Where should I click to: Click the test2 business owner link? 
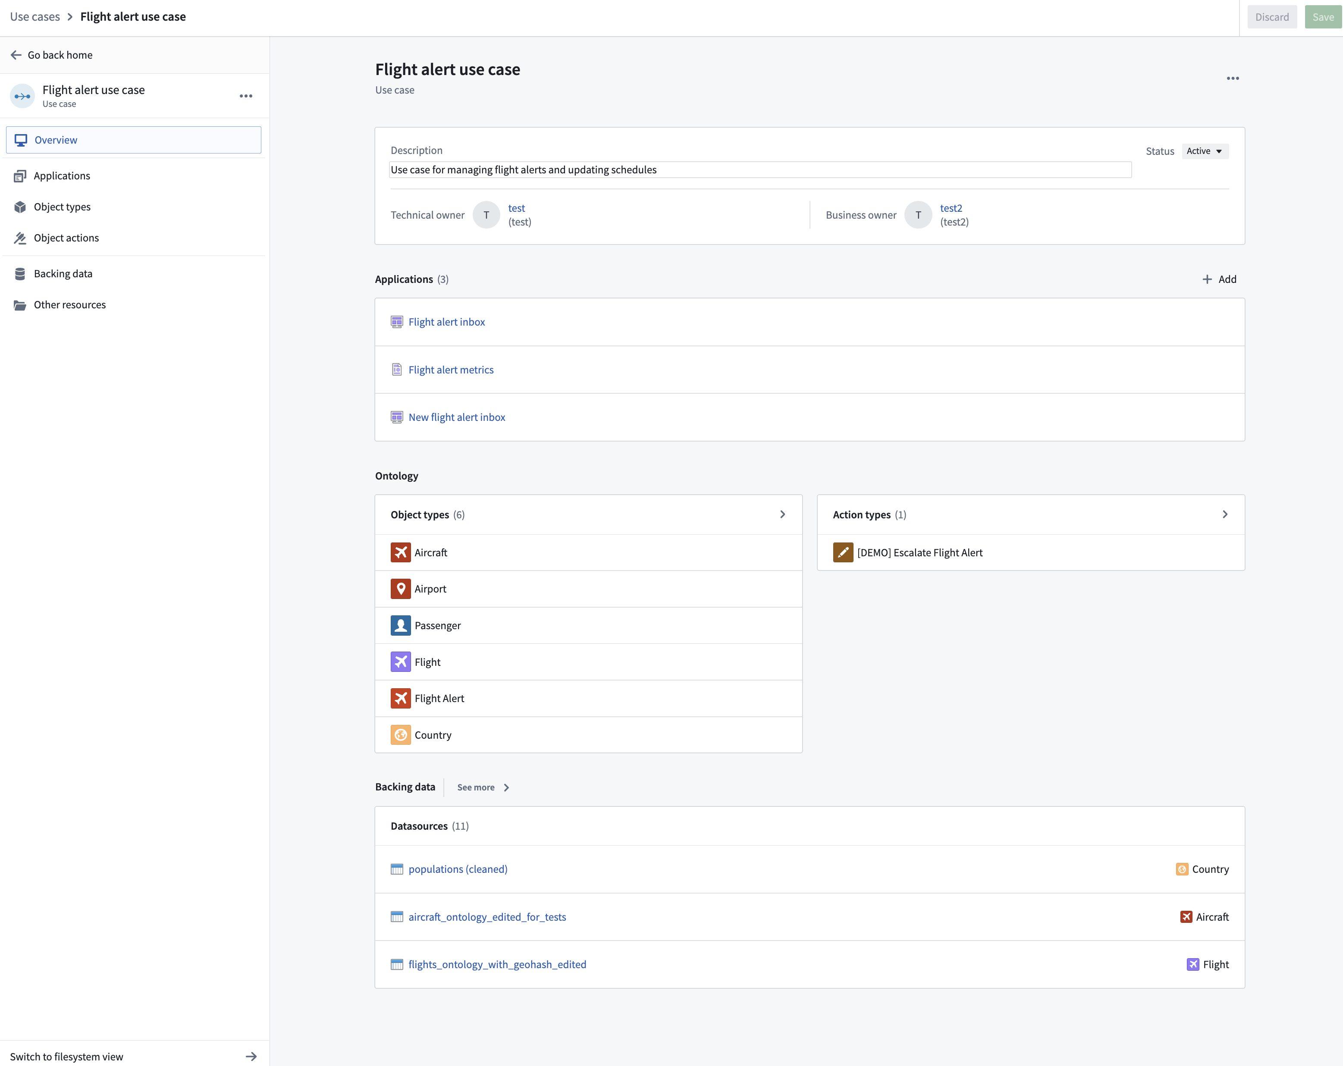(951, 208)
